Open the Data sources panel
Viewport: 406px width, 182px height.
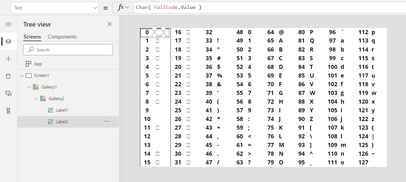[x=8, y=76]
